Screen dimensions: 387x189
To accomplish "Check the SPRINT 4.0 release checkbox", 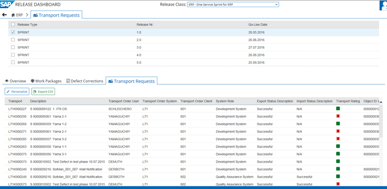I will click(13, 55).
